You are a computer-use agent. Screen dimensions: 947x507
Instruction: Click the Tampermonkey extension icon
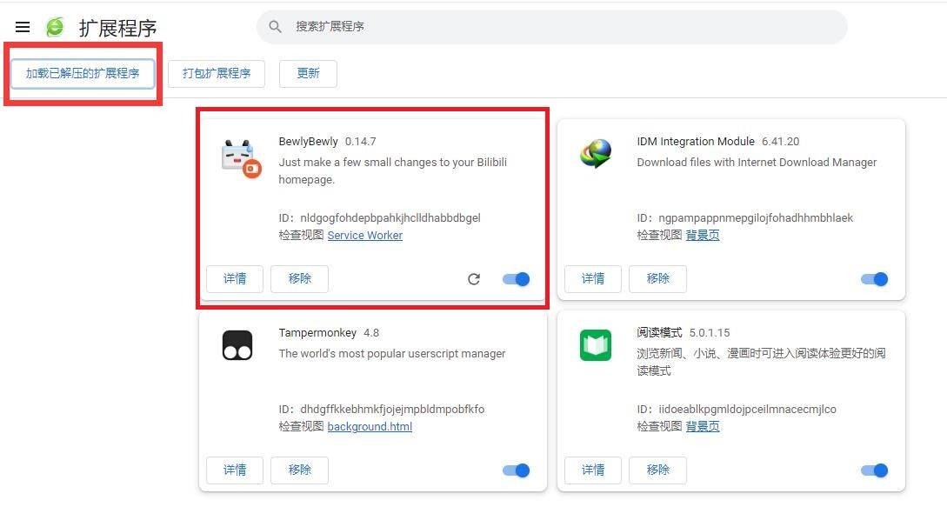coord(237,345)
